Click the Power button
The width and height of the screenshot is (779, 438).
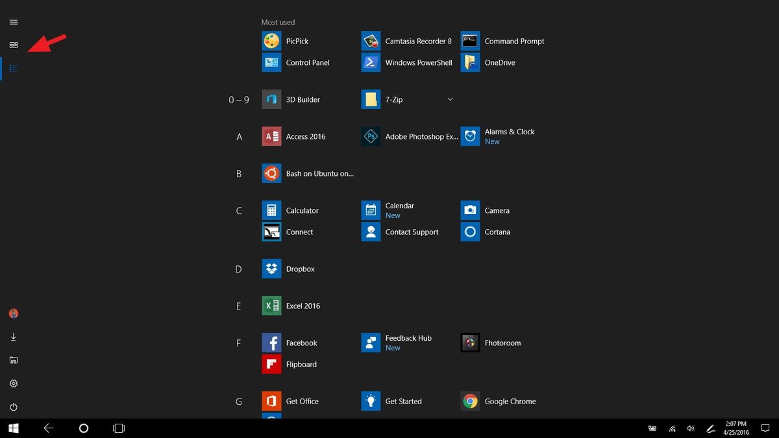[x=13, y=407]
